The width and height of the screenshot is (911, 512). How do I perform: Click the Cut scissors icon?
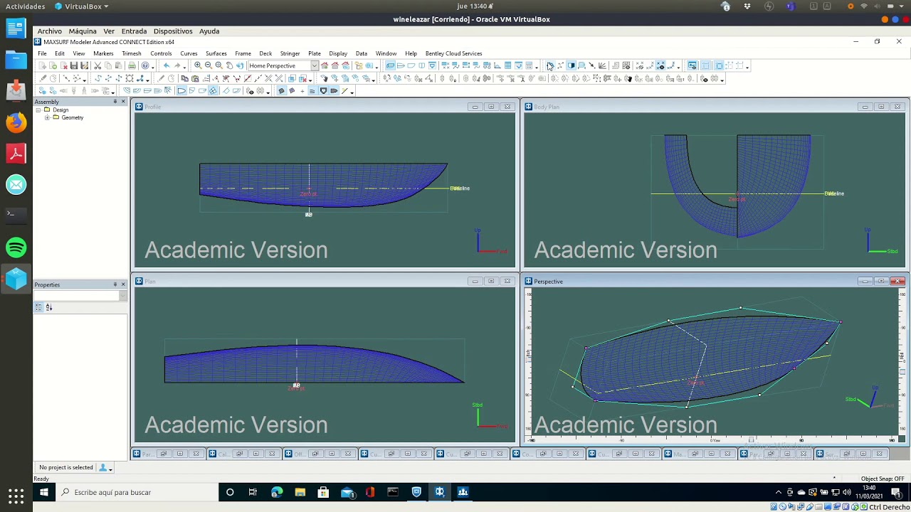tap(98, 65)
